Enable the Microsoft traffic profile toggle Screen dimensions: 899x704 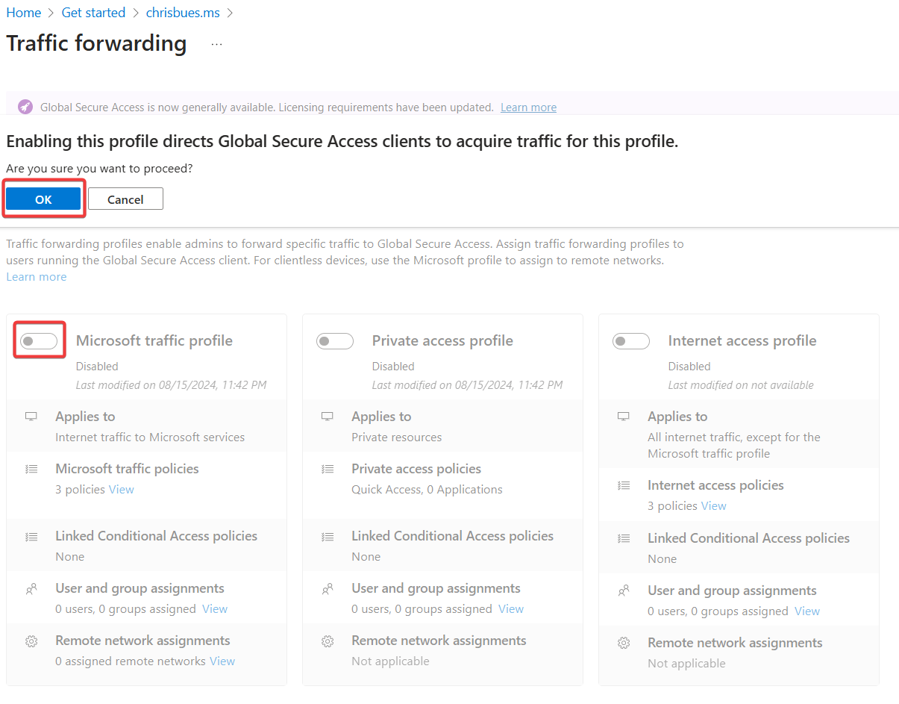(x=39, y=340)
